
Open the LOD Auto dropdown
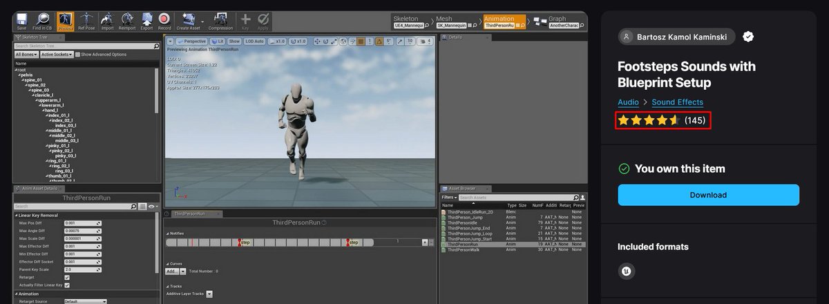tap(255, 41)
